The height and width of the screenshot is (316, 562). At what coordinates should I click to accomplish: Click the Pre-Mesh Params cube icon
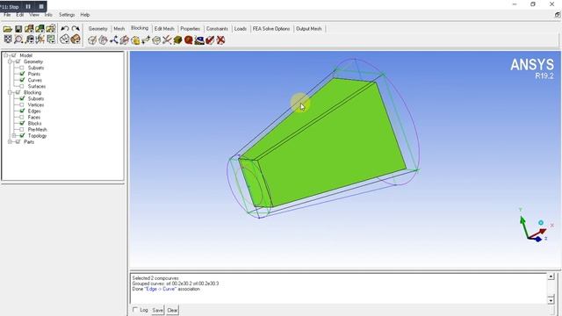coord(177,40)
